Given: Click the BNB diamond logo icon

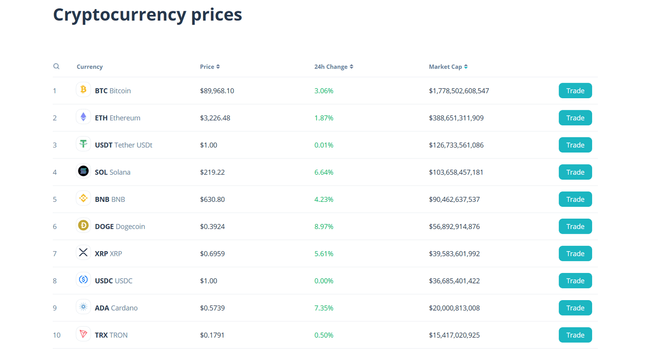Looking at the screenshot, I should [83, 198].
